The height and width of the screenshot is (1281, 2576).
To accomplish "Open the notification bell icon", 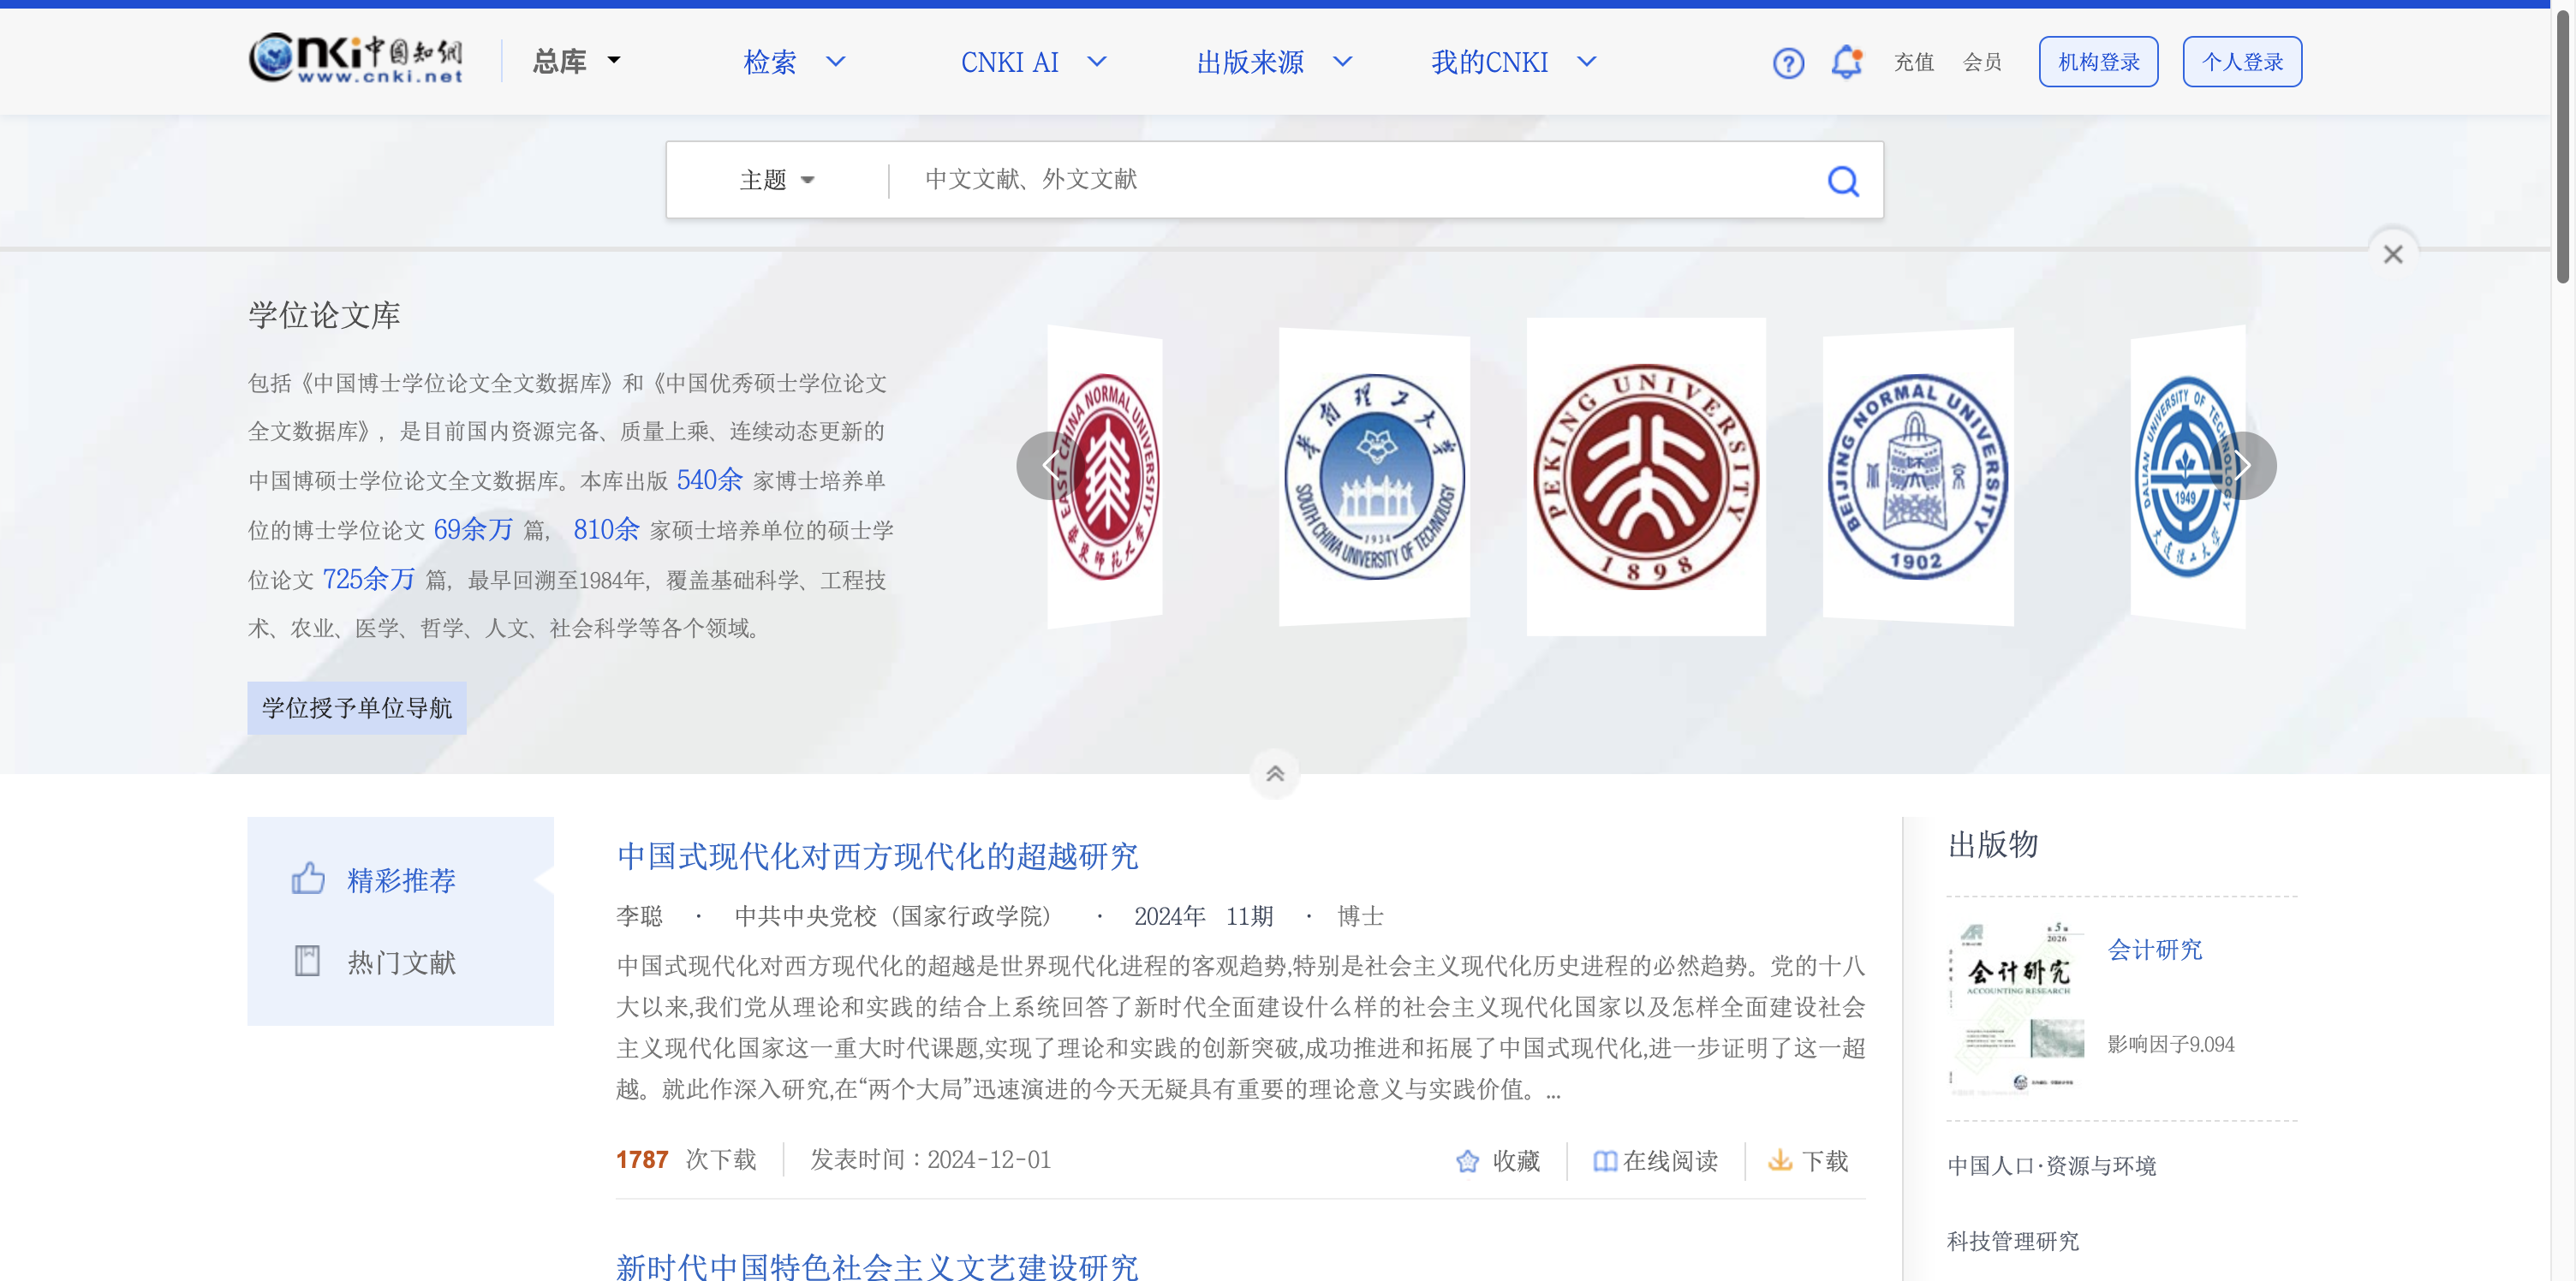I will 1846,62.
